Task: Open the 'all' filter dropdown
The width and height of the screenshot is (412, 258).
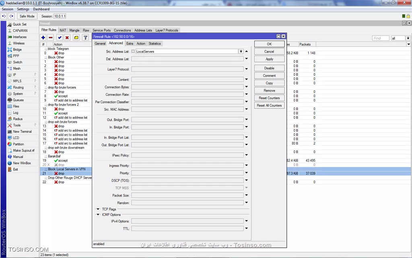Action: 408,38
